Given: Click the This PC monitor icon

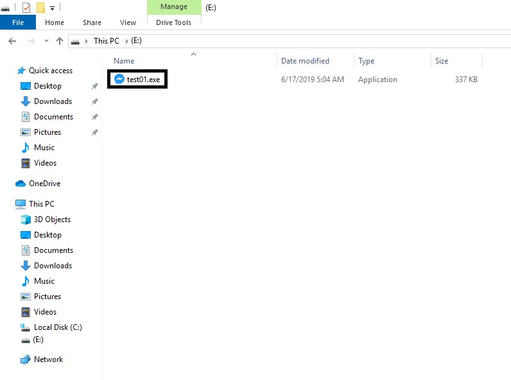Looking at the screenshot, I should point(21,204).
